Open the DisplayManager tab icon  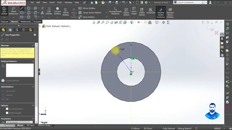pos(30,30)
